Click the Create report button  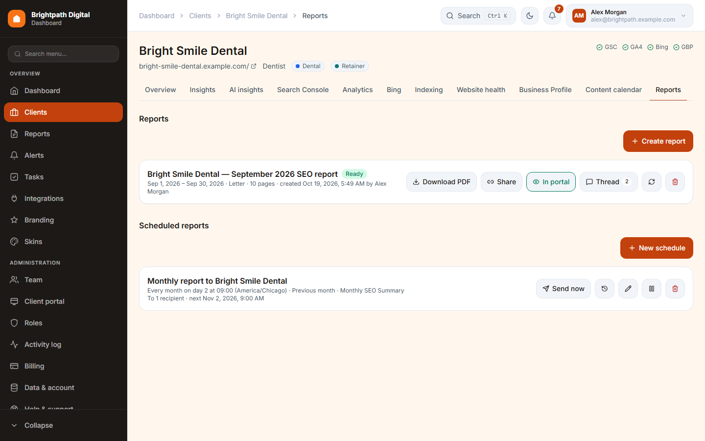tap(658, 141)
